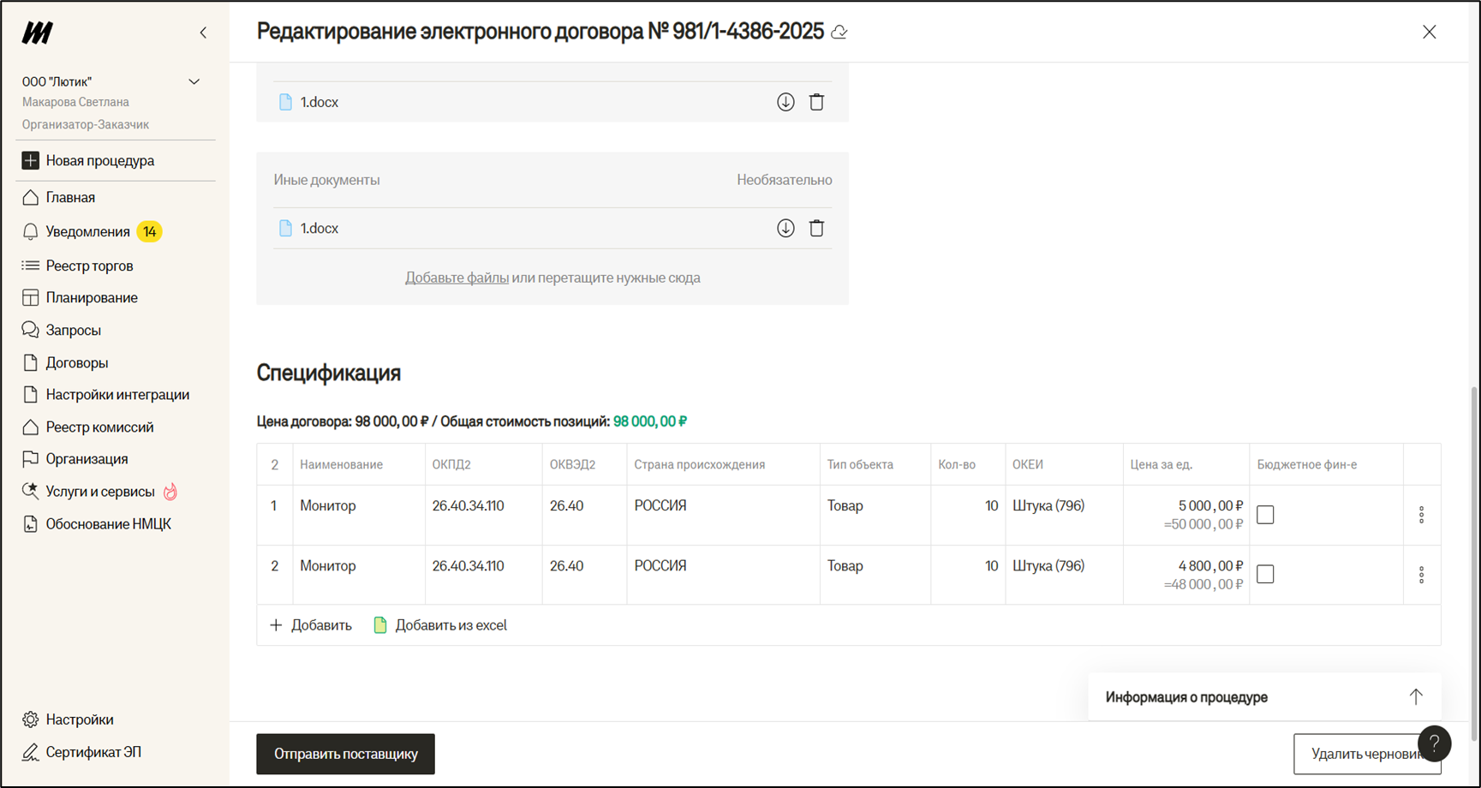Image resolution: width=1481 pixels, height=788 pixels.
Task: Open Уведомления in the sidebar
Action: 87,232
